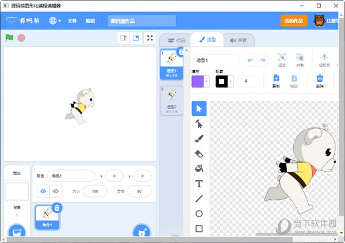Screen dimensions: 345x243
Task: Switch to large stage layout
Action: pos(136,38)
